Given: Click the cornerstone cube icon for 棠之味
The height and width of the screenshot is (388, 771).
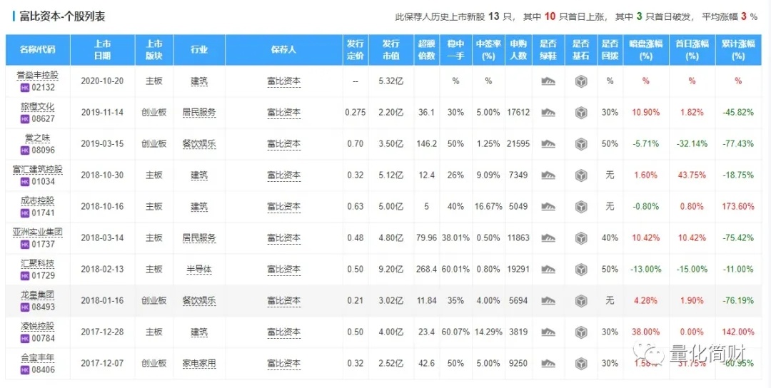Looking at the screenshot, I should click(x=580, y=143).
